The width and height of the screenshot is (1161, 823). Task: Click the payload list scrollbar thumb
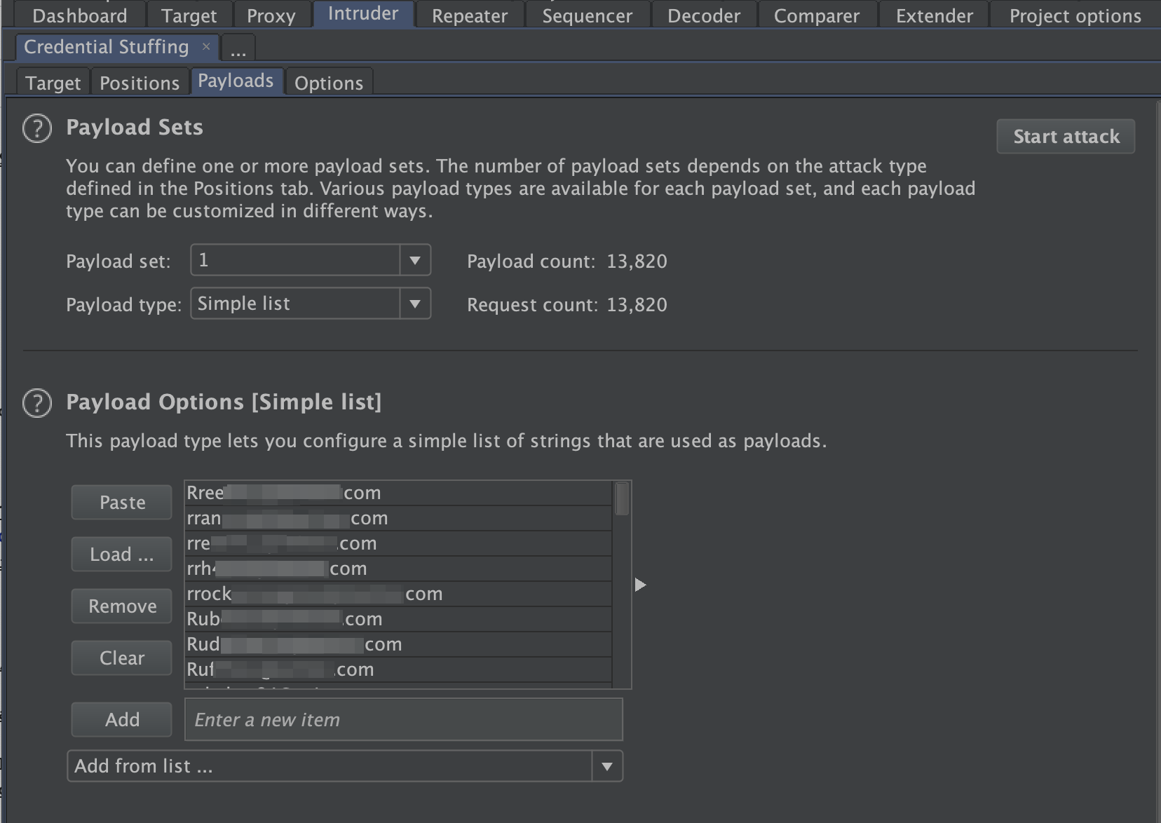pyautogui.click(x=622, y=499)
